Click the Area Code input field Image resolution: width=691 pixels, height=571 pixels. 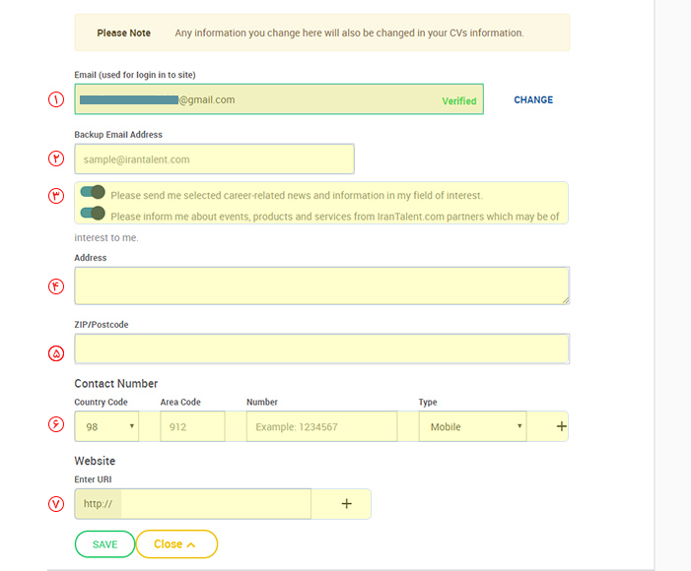(x=190, y=426)
